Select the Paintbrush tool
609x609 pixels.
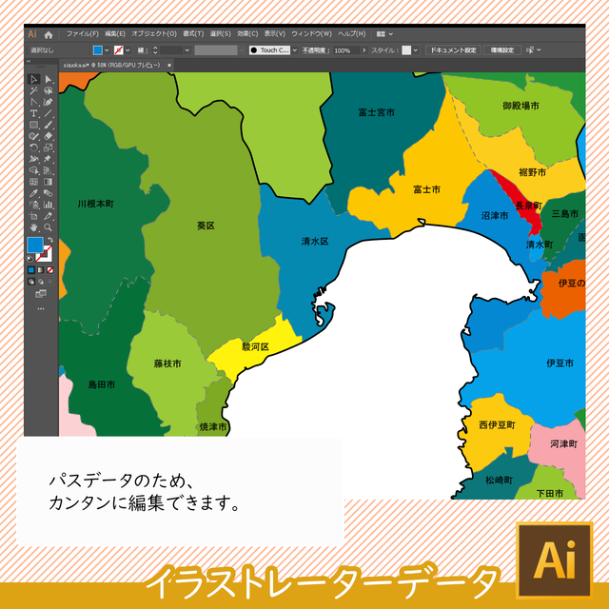(x=49, y=125)
